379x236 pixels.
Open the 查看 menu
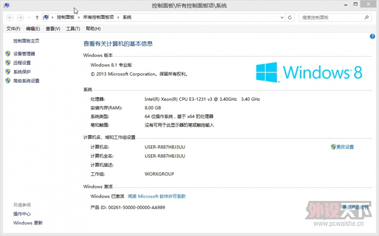[52, 28]
